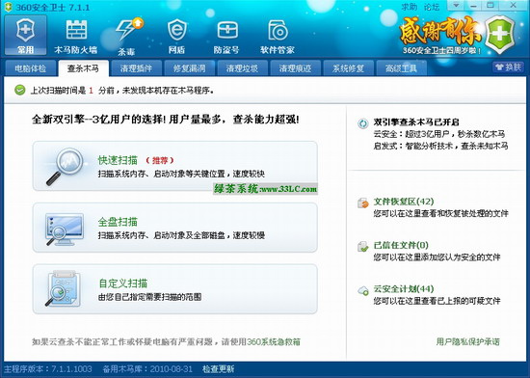The width and height of the screenshot is (530, 378).
Task: Click the 上次扫描时间 status message
Action: [122, 91]
